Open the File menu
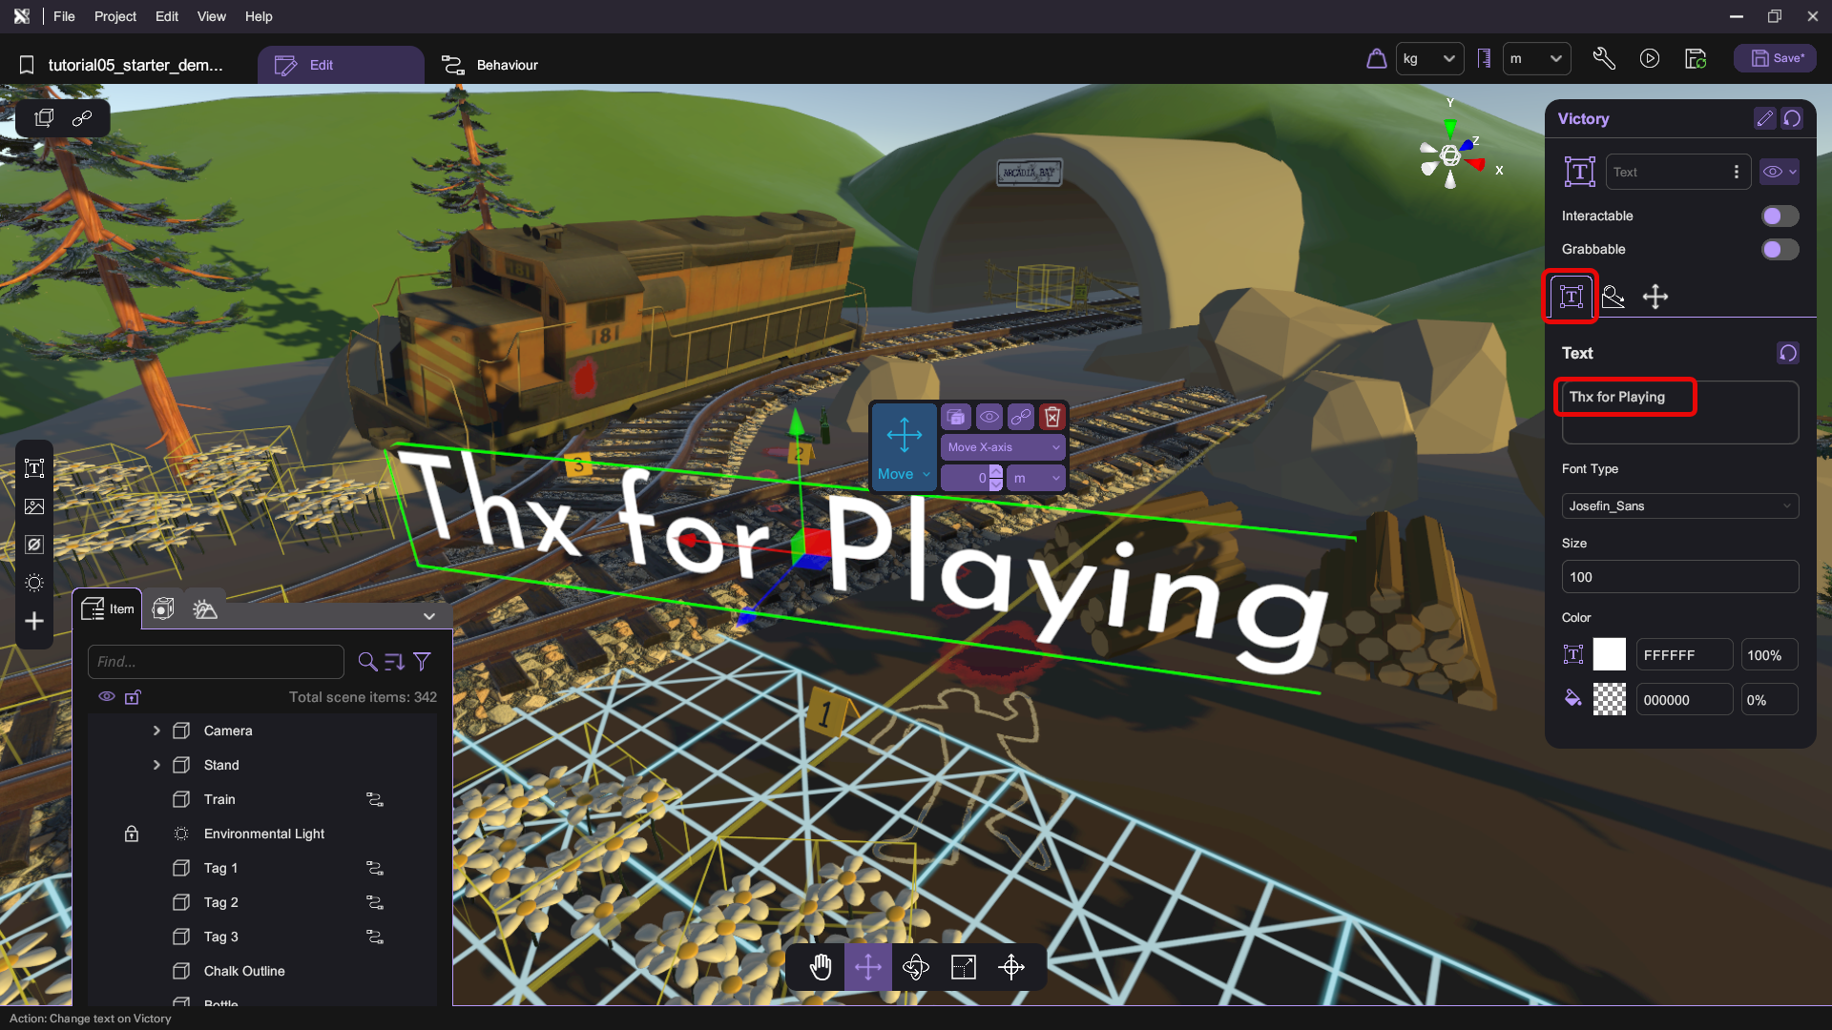The image size is (1832, 1030). (64, 16)
